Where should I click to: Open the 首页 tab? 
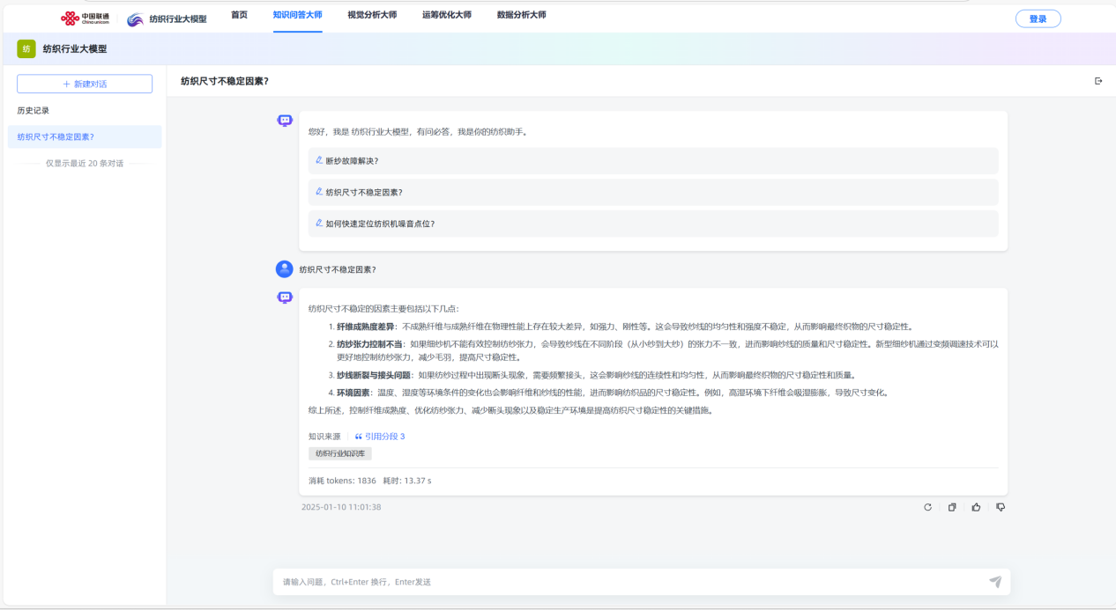point(239,15)
